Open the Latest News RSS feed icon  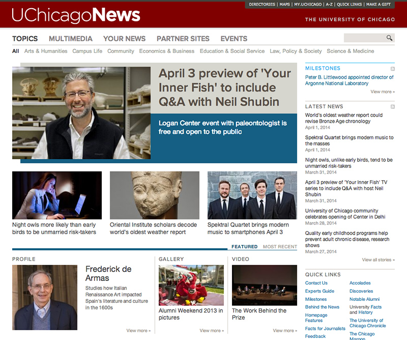point(392,107)
